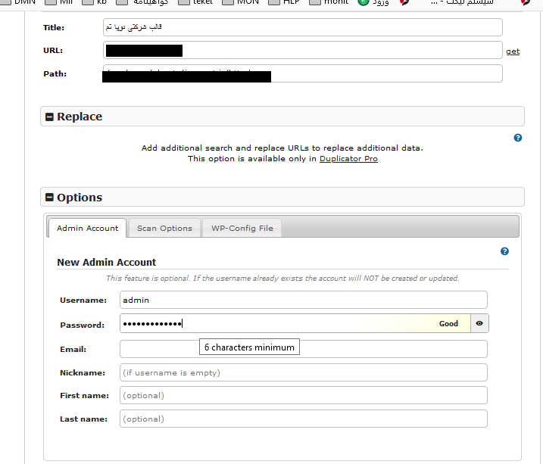Open help icon for New Admin Account

tap(505, 251)
